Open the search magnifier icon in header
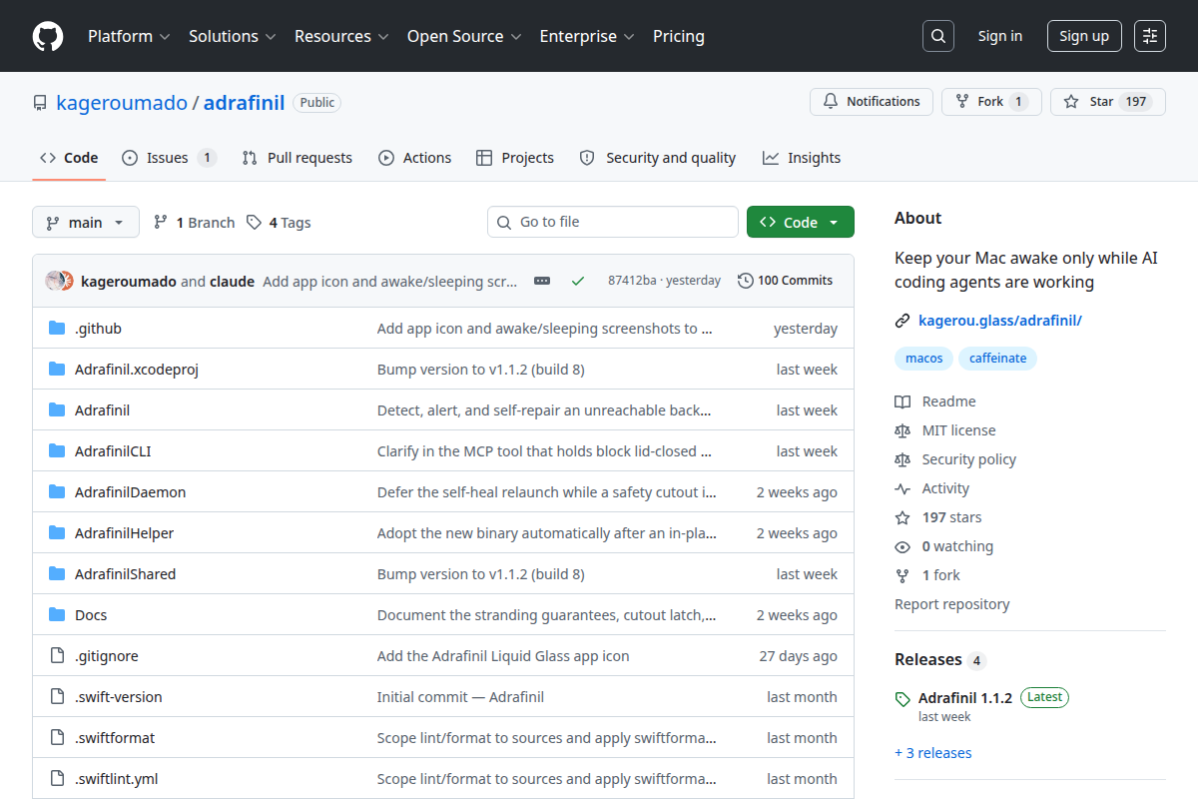Screen dimensions: 1198x799 (x=937, y=36)
